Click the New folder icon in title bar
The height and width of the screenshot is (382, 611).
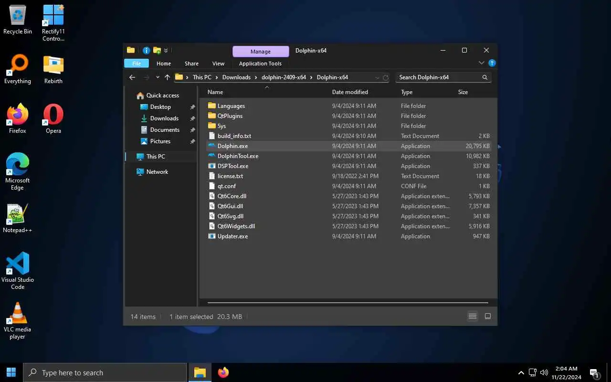pyautogui.click(x=157, y=50)
